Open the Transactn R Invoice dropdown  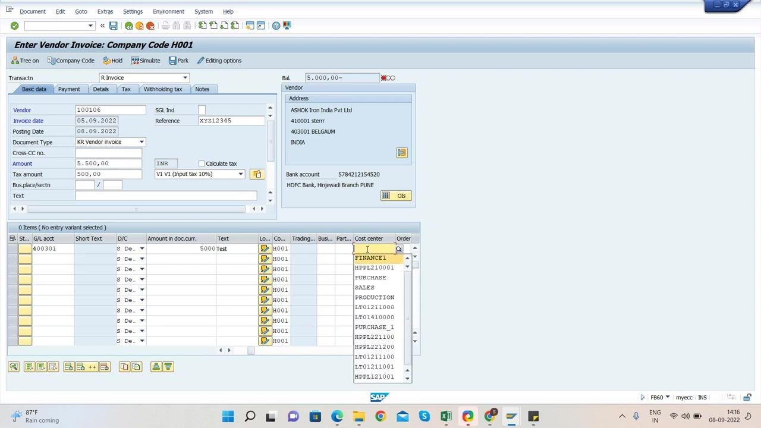pyautogui.click(x=185, y=78)
